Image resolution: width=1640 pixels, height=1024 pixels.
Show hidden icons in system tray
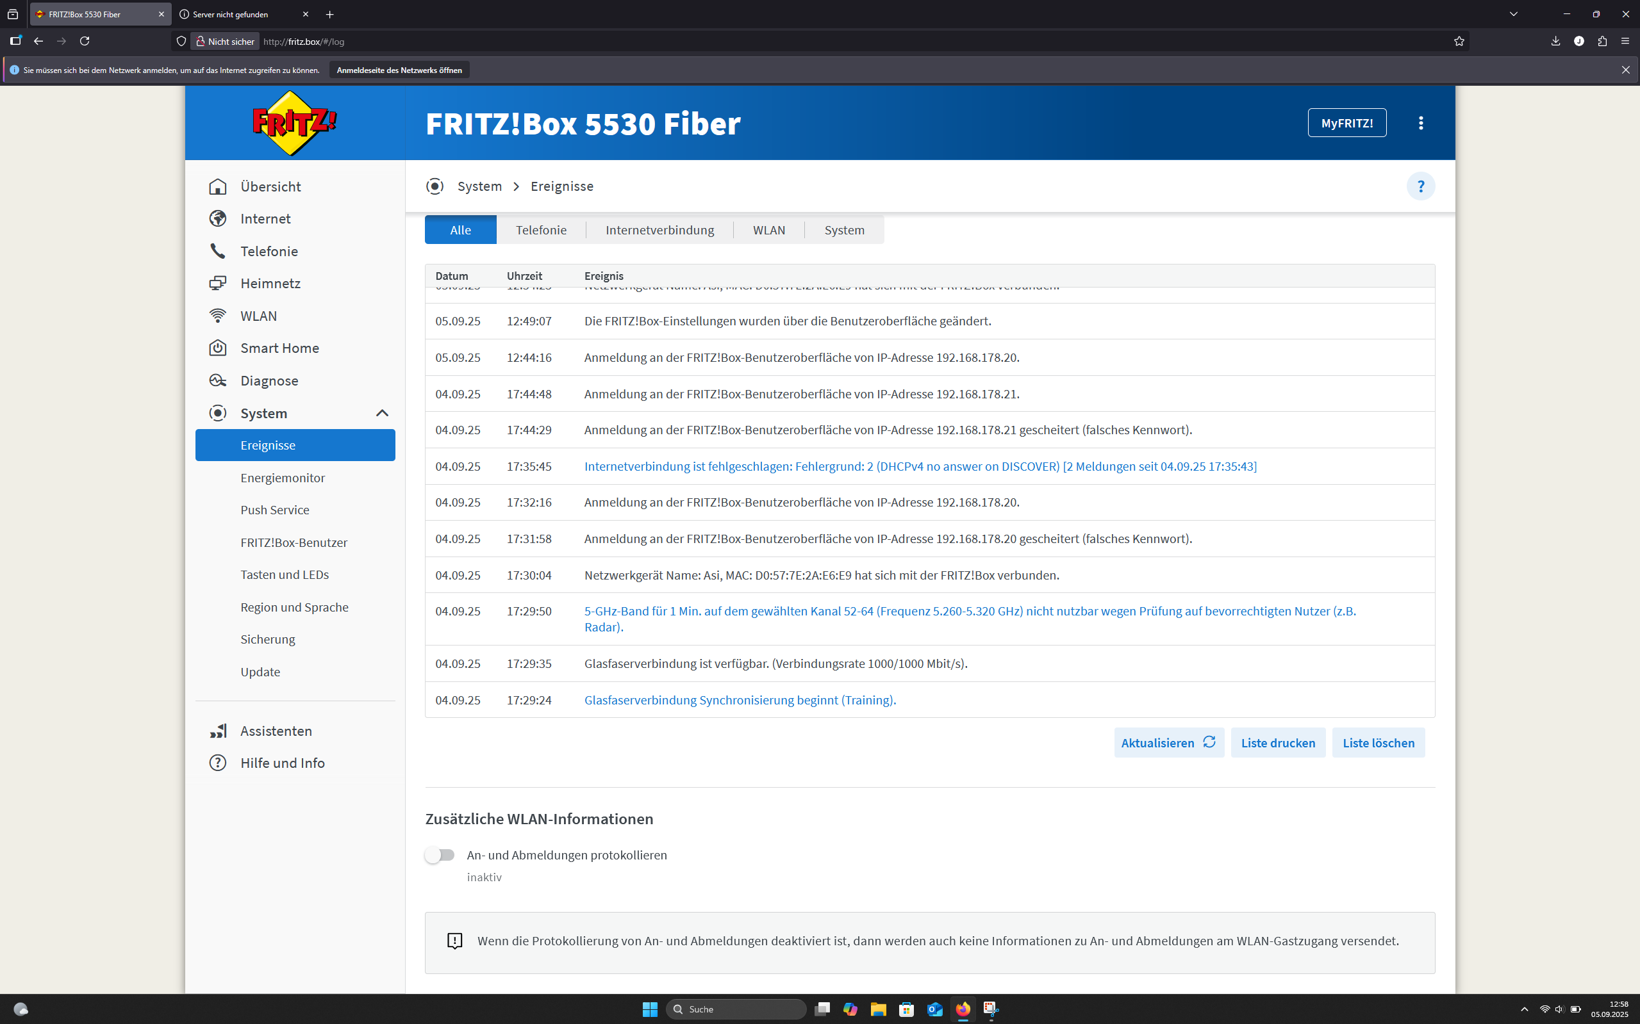tap(1524, 1009)
